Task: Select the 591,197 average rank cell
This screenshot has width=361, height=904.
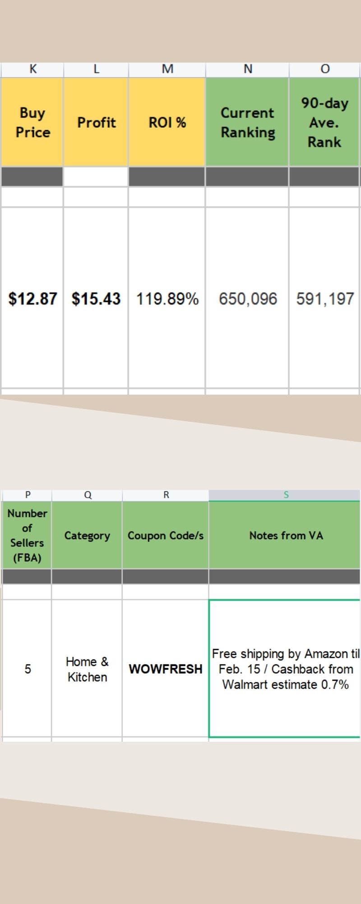Action: (x=325, y=299)
